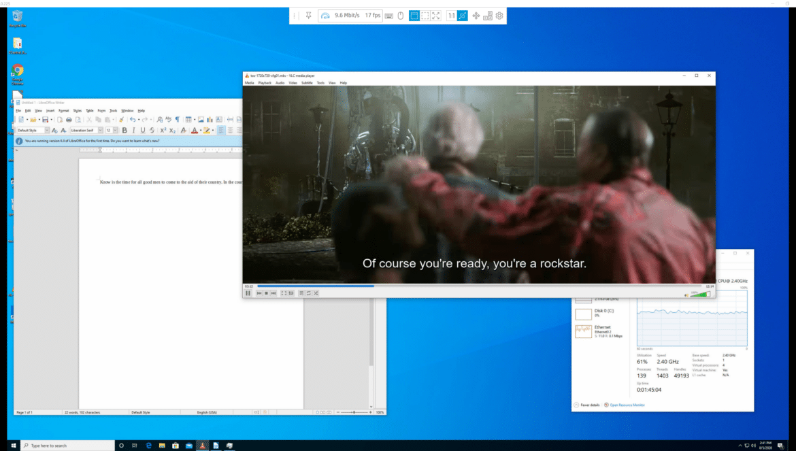The height and width of the screenshot is (451, 796).
Task: Open the Writer File menu
Action: click(18, 111)
